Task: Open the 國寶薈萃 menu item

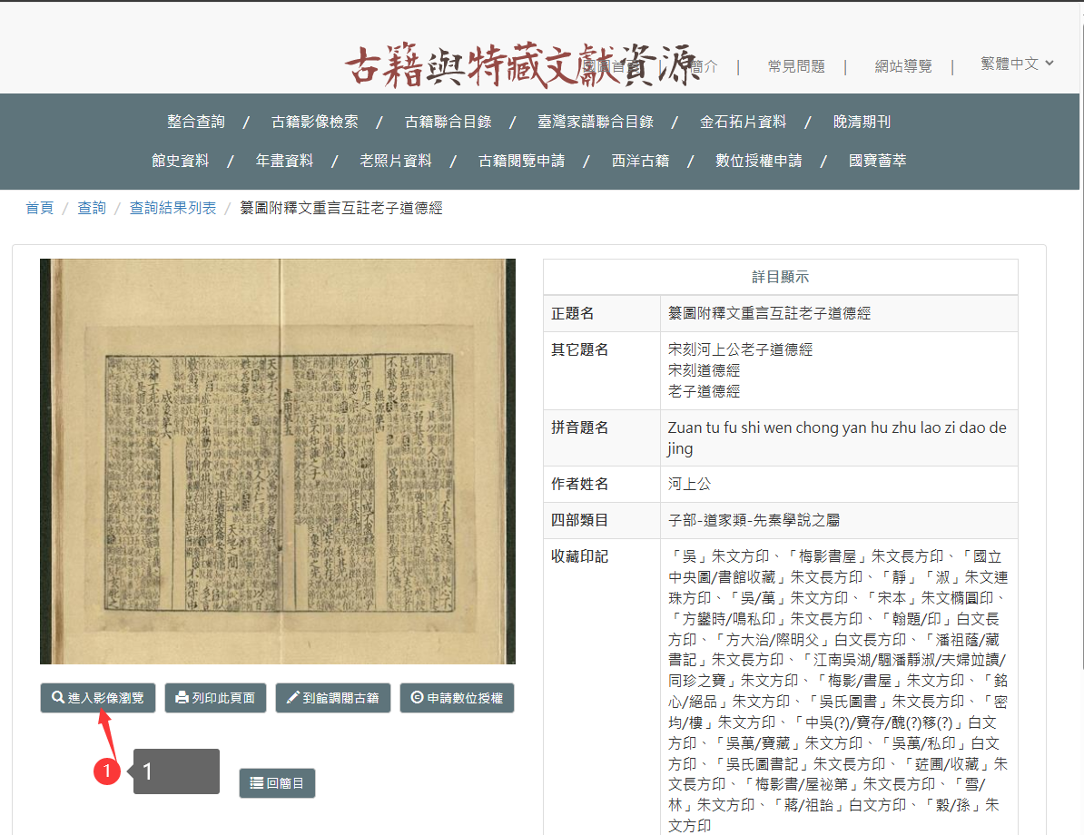Action: (877, 161)
